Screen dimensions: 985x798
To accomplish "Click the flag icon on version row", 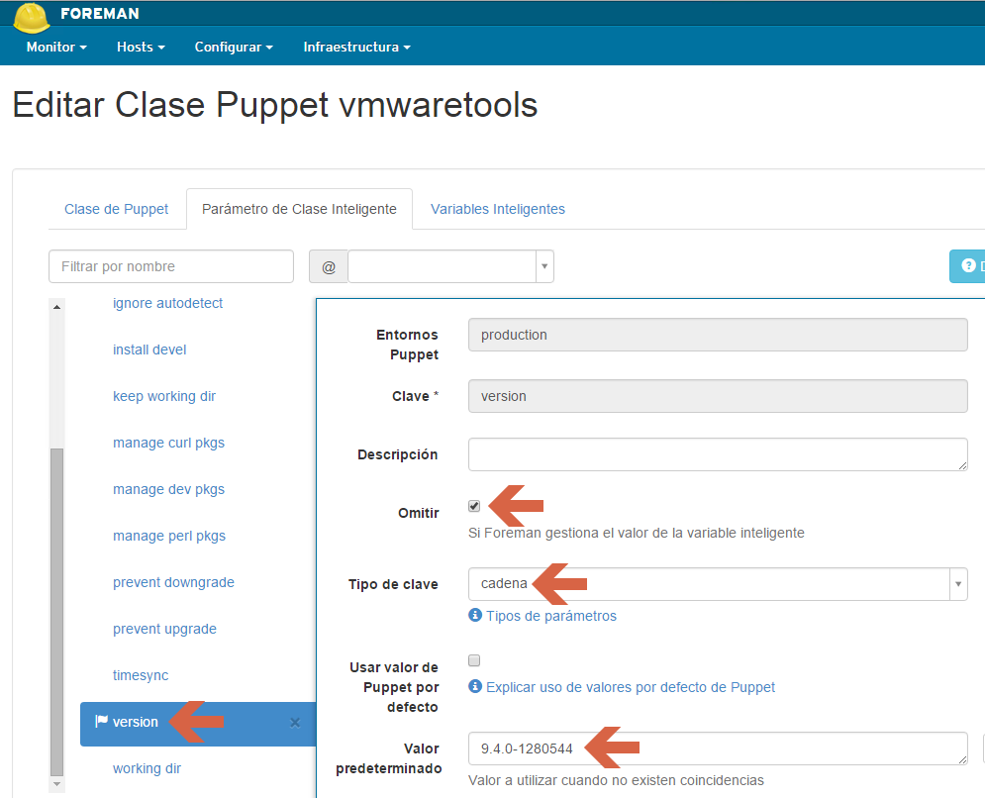I will 101,722.
